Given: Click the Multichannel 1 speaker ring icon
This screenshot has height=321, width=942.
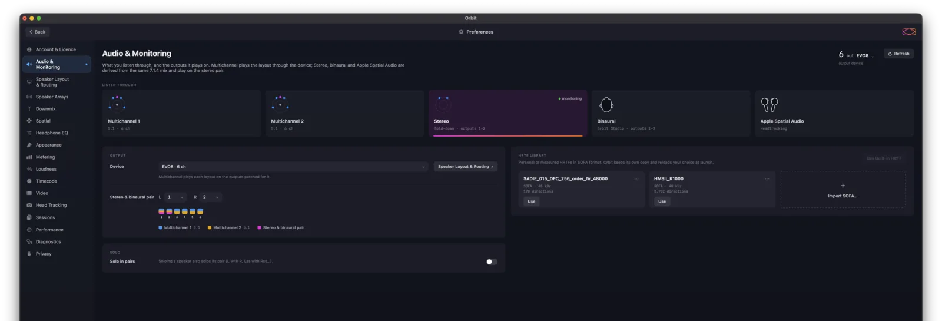Looking at the screenshot, I should (117, 104).
